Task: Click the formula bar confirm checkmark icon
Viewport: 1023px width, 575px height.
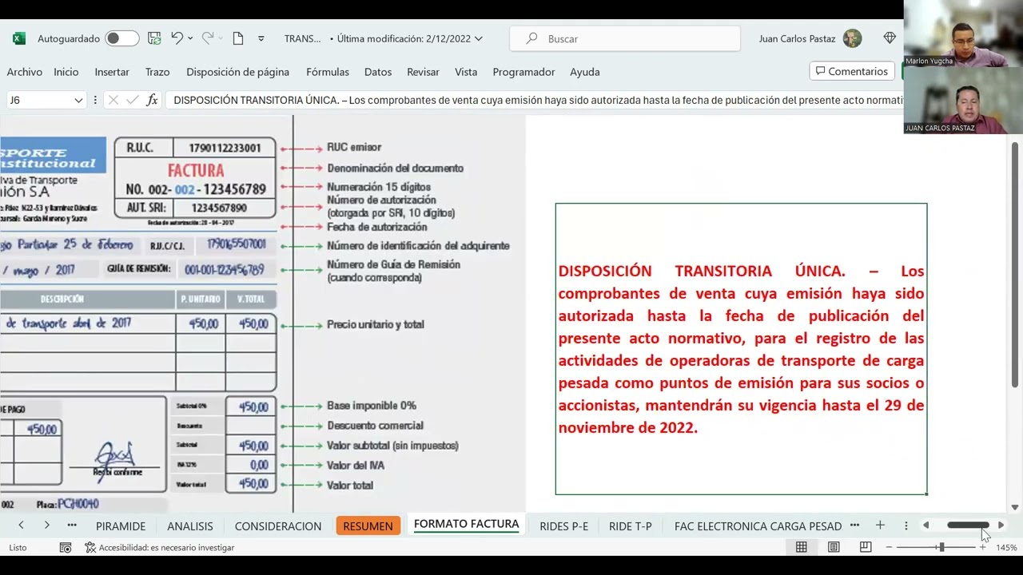Action: (132, 100)
